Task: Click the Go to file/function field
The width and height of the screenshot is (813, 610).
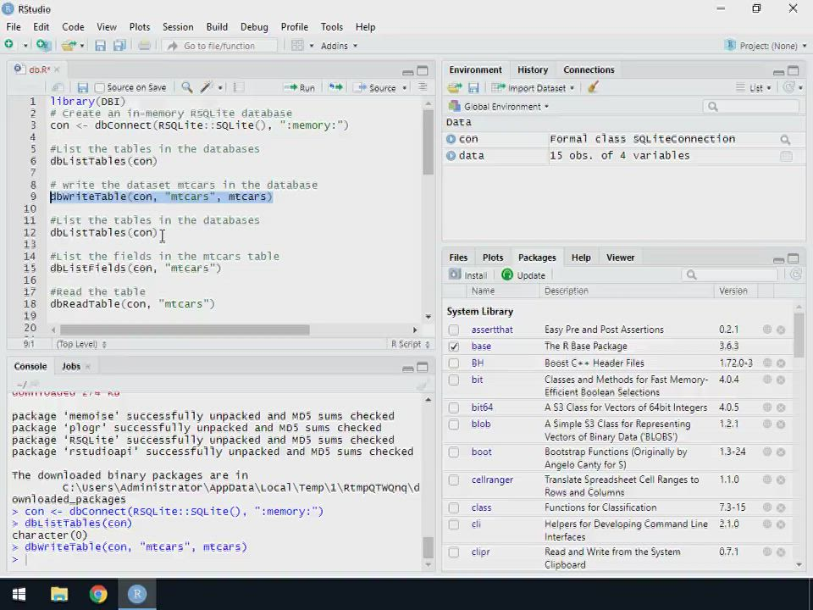Action: pyautogui.click(x=218, y=46)
